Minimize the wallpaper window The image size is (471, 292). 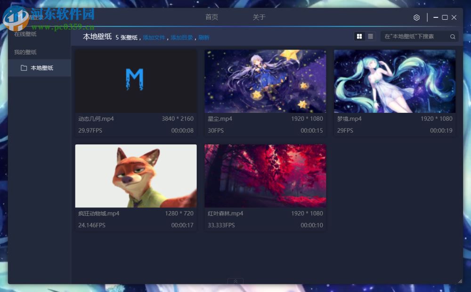(x=436, y=17)
